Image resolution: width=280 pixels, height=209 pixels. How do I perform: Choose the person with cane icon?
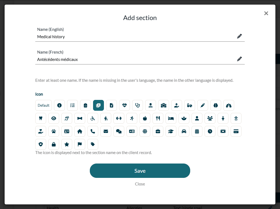point(106,118)
